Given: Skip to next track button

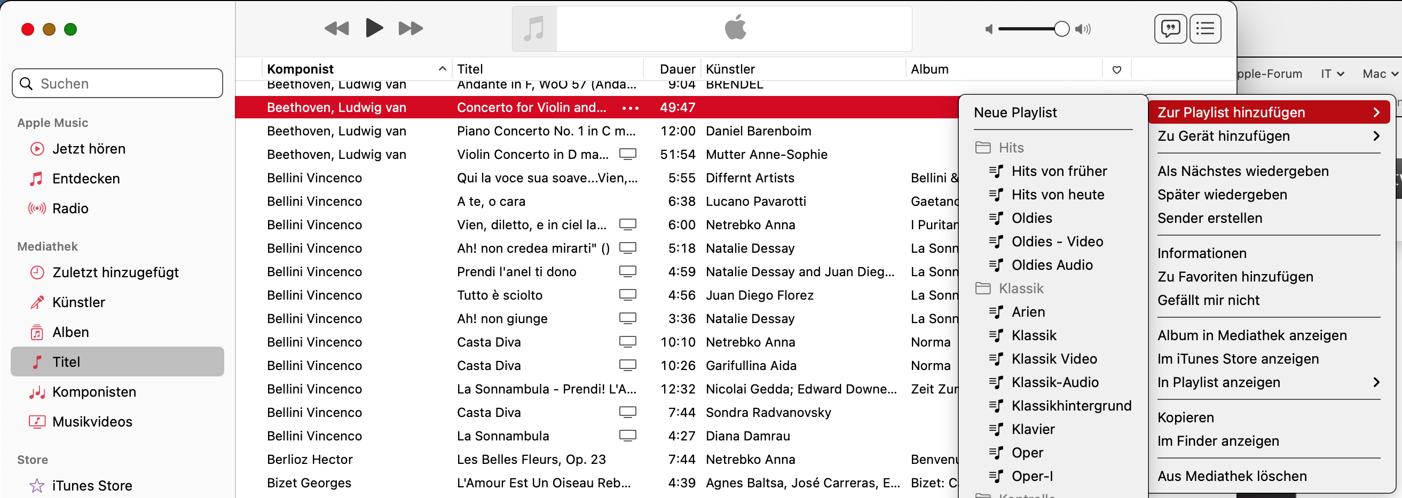Looking at the screenshot, I should pos(411,28).
